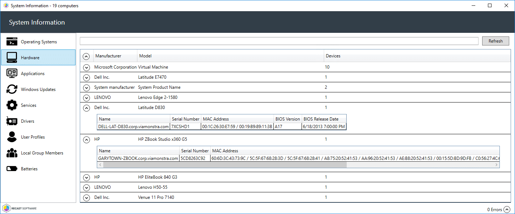The height and width of the screenshot is (214, 515).
Task: Select the BIOS version A17 cell
Action: (287, 127)
